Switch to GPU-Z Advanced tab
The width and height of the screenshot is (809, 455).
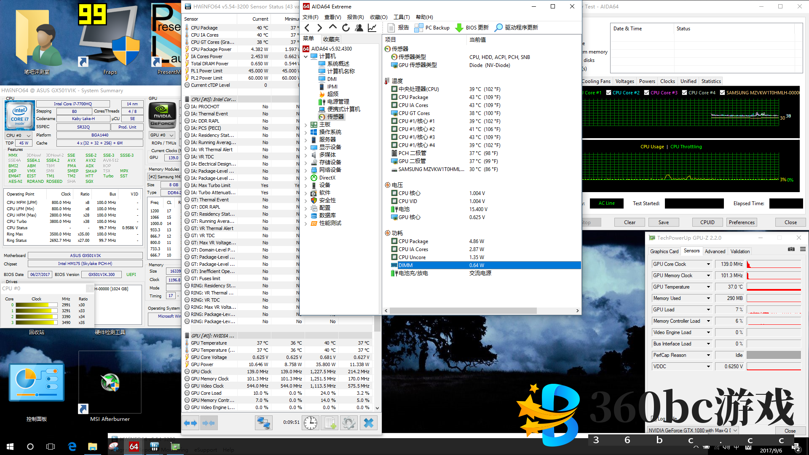715,252
